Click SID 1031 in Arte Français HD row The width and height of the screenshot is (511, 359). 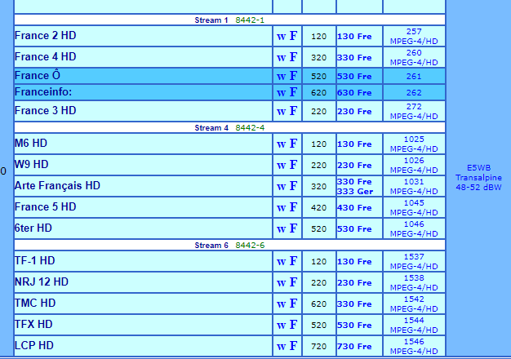414,181
